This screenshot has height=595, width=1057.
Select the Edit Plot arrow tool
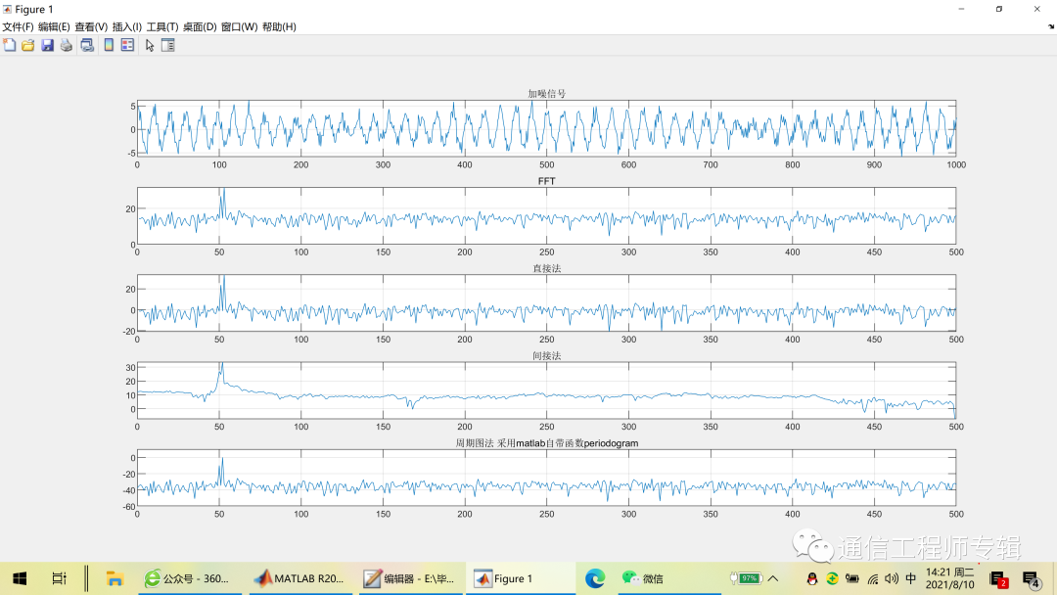(x=150, y=45)
